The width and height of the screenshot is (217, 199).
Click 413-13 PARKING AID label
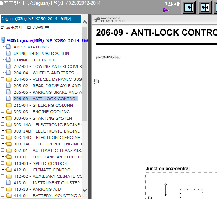coord(37,189)
